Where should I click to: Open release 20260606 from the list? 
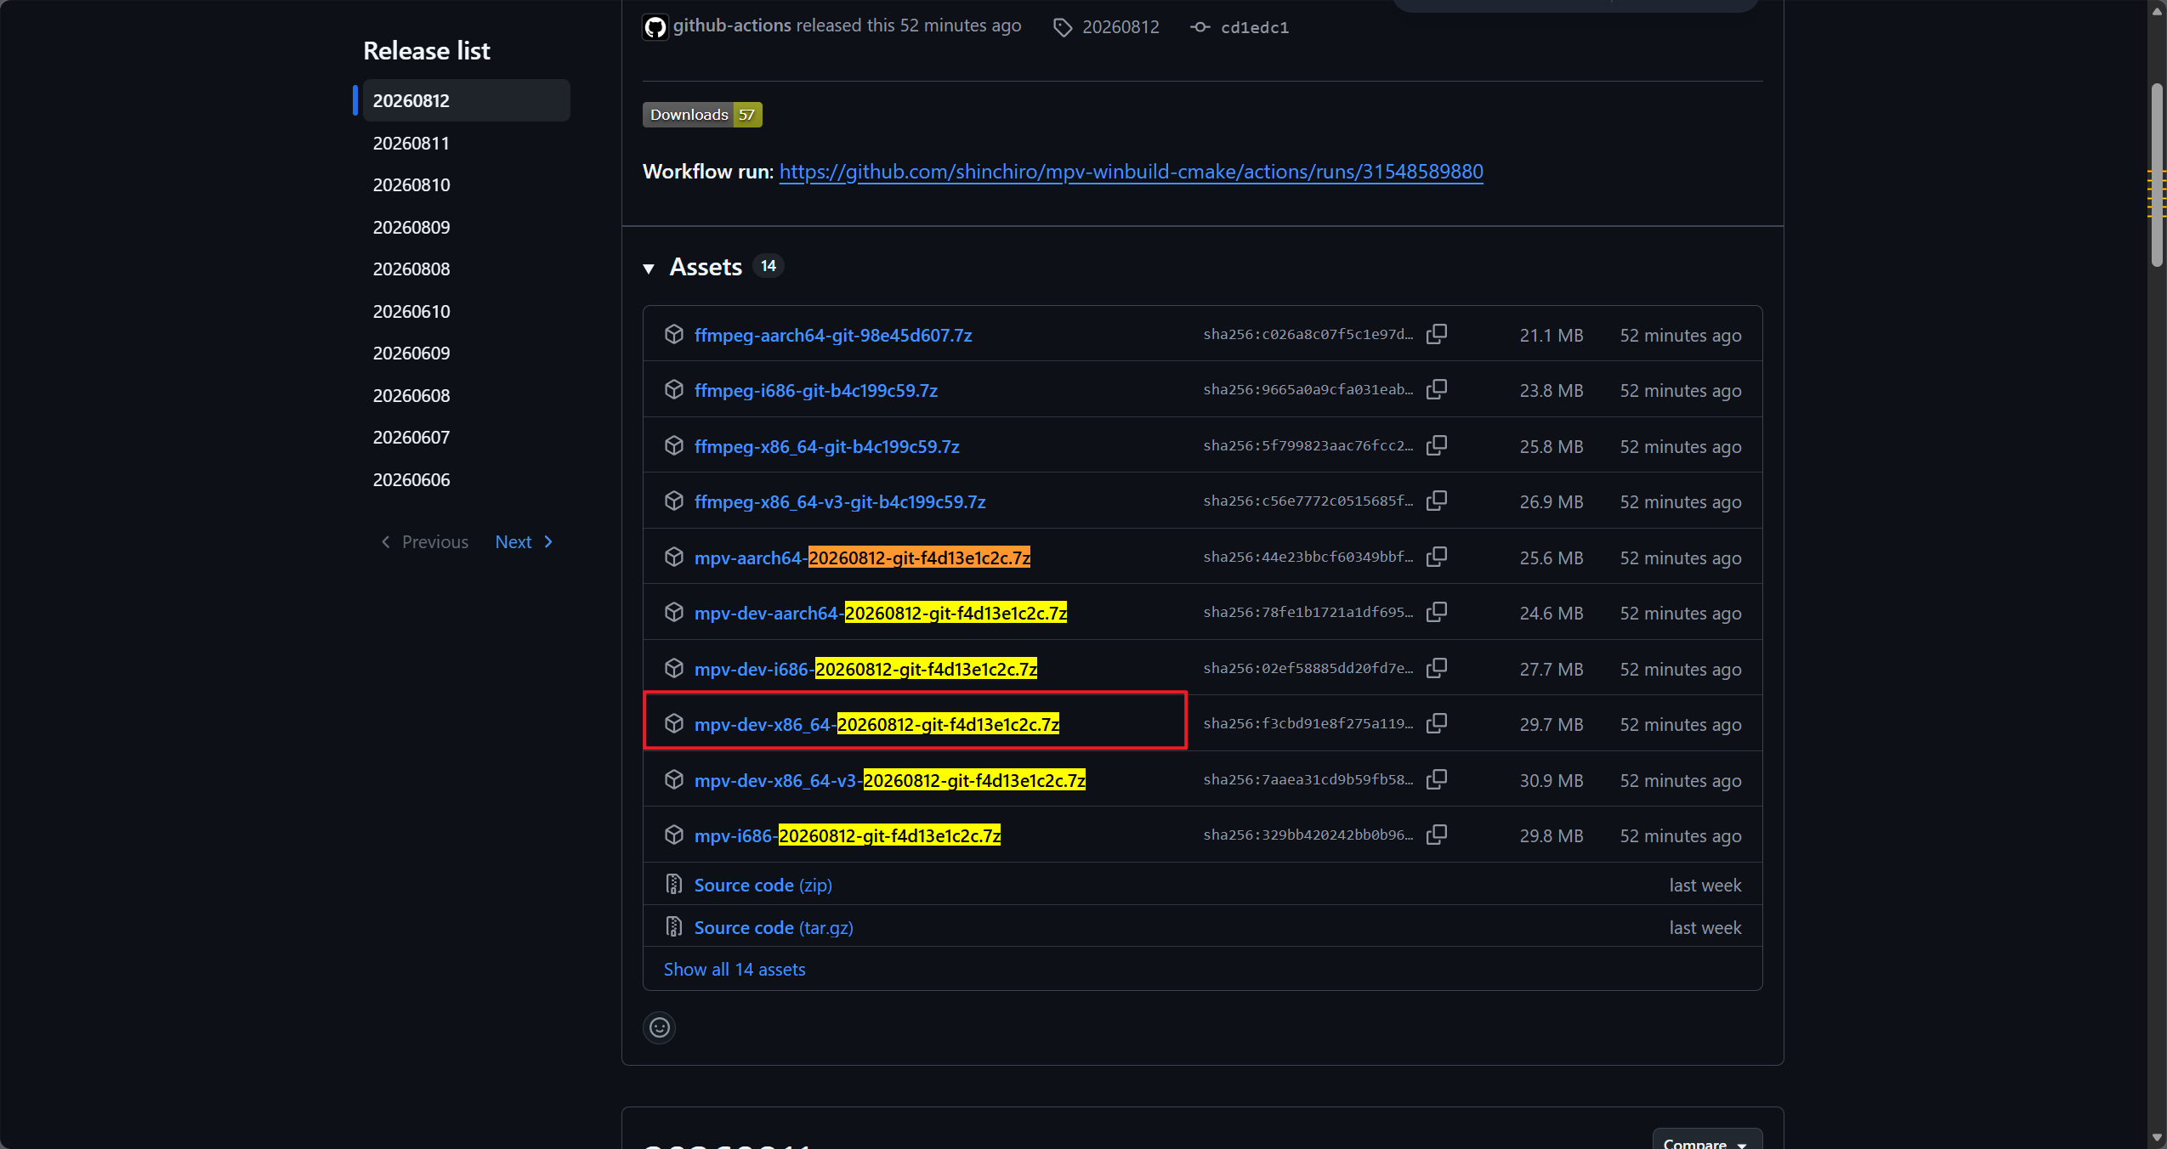(466, 479)
